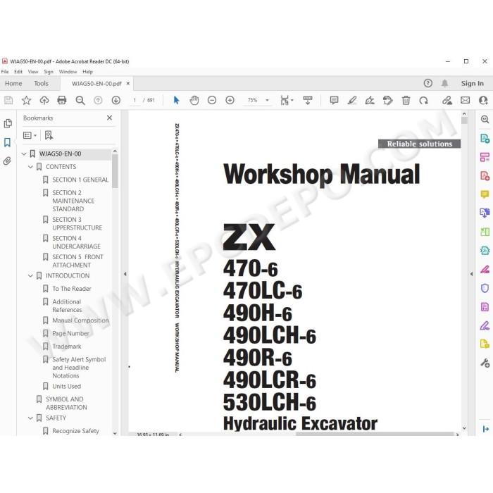Click add new bookmark icon
This screenshot has width=493, height=493.
[x=49, y=135]
